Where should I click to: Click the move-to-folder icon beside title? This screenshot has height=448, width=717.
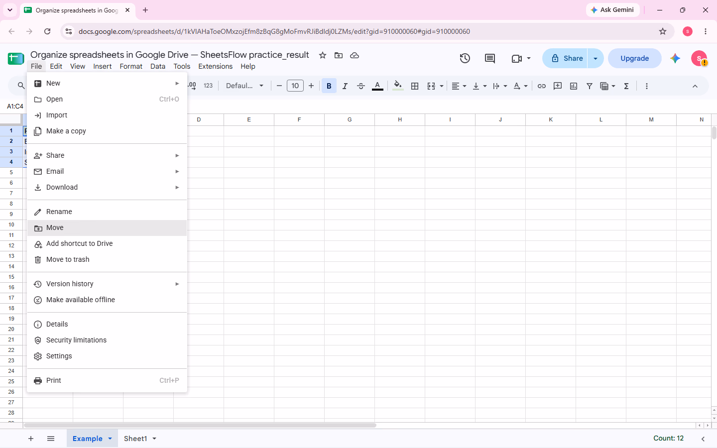click(x=339, y=55)
